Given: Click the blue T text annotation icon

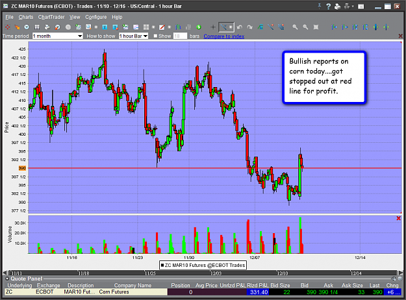Looking at the screenshot, I should 105,27.
